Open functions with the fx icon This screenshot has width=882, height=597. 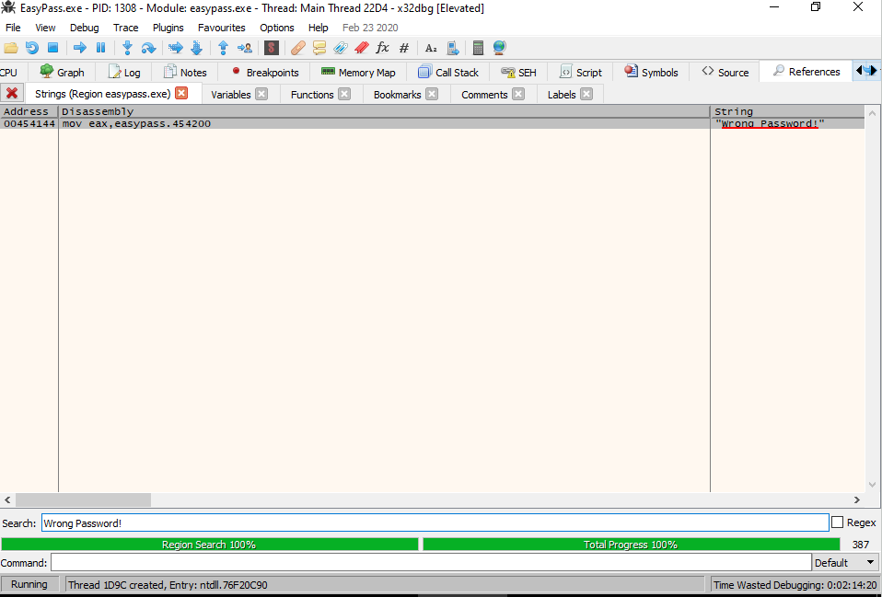pos(382,48)
